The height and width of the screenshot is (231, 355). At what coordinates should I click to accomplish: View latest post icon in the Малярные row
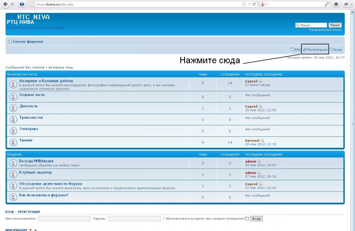point(260,81)
